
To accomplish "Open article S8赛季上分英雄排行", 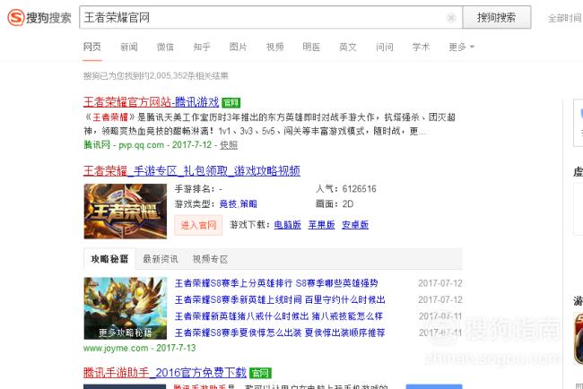I will [276, 283].
